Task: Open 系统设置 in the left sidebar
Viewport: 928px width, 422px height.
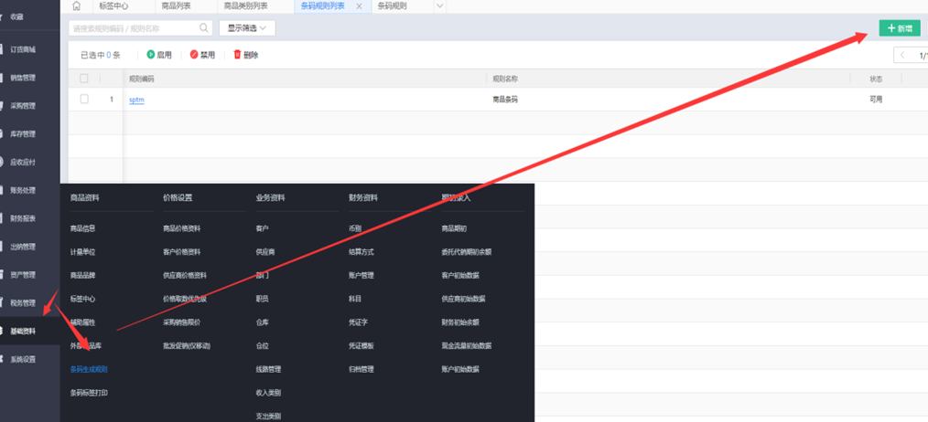Action: tap(23, 360)
